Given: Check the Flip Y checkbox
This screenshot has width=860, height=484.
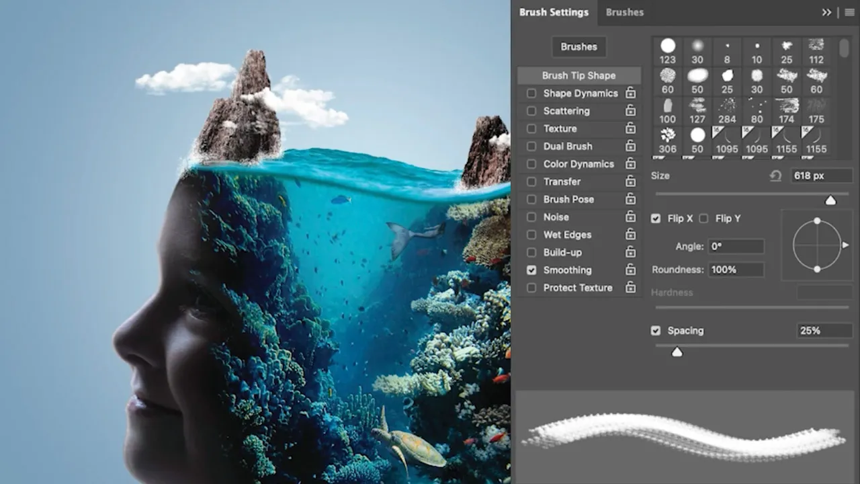Looking at the screenshot, I should tap(703, 218).
